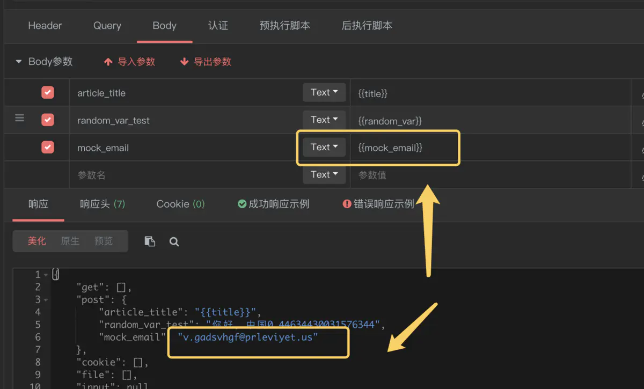Screen dimensions: 644x389
Task: Click the mock_email value in the response
Action: (248, 337)
